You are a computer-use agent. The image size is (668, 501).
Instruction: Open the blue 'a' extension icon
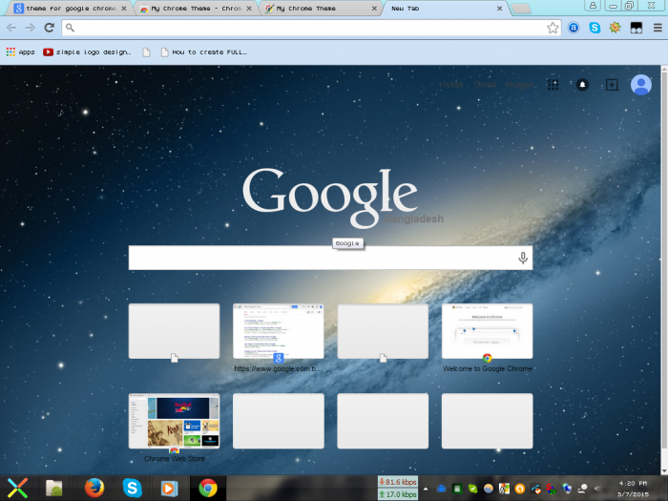(x=574, y=28)
